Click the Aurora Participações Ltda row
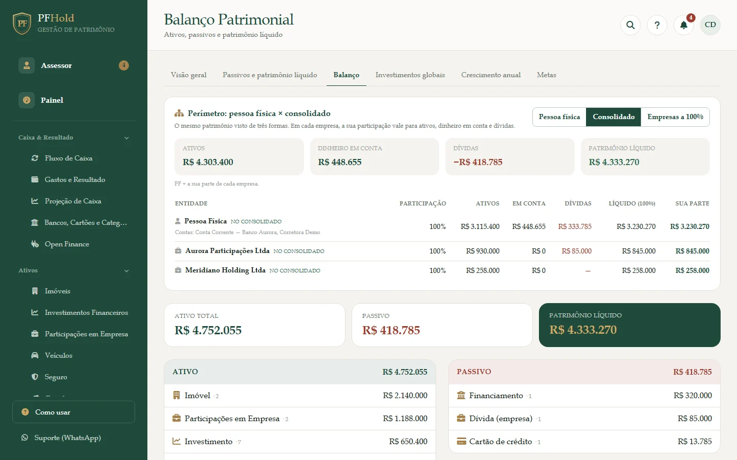The height and width of the screenshot is (460, 737). pyautogui.click(x=442, y=251)
